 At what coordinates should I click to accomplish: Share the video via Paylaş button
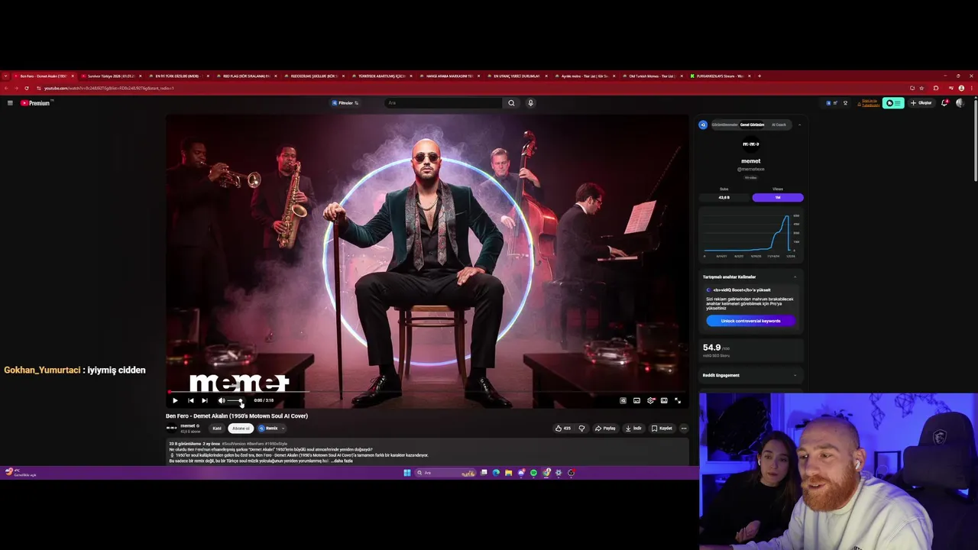click(x=606, y=429)
